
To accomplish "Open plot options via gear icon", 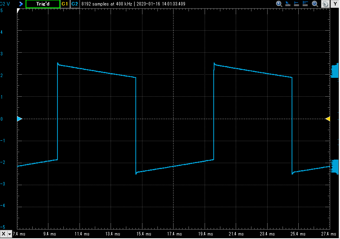I will [x=325, y=4].
